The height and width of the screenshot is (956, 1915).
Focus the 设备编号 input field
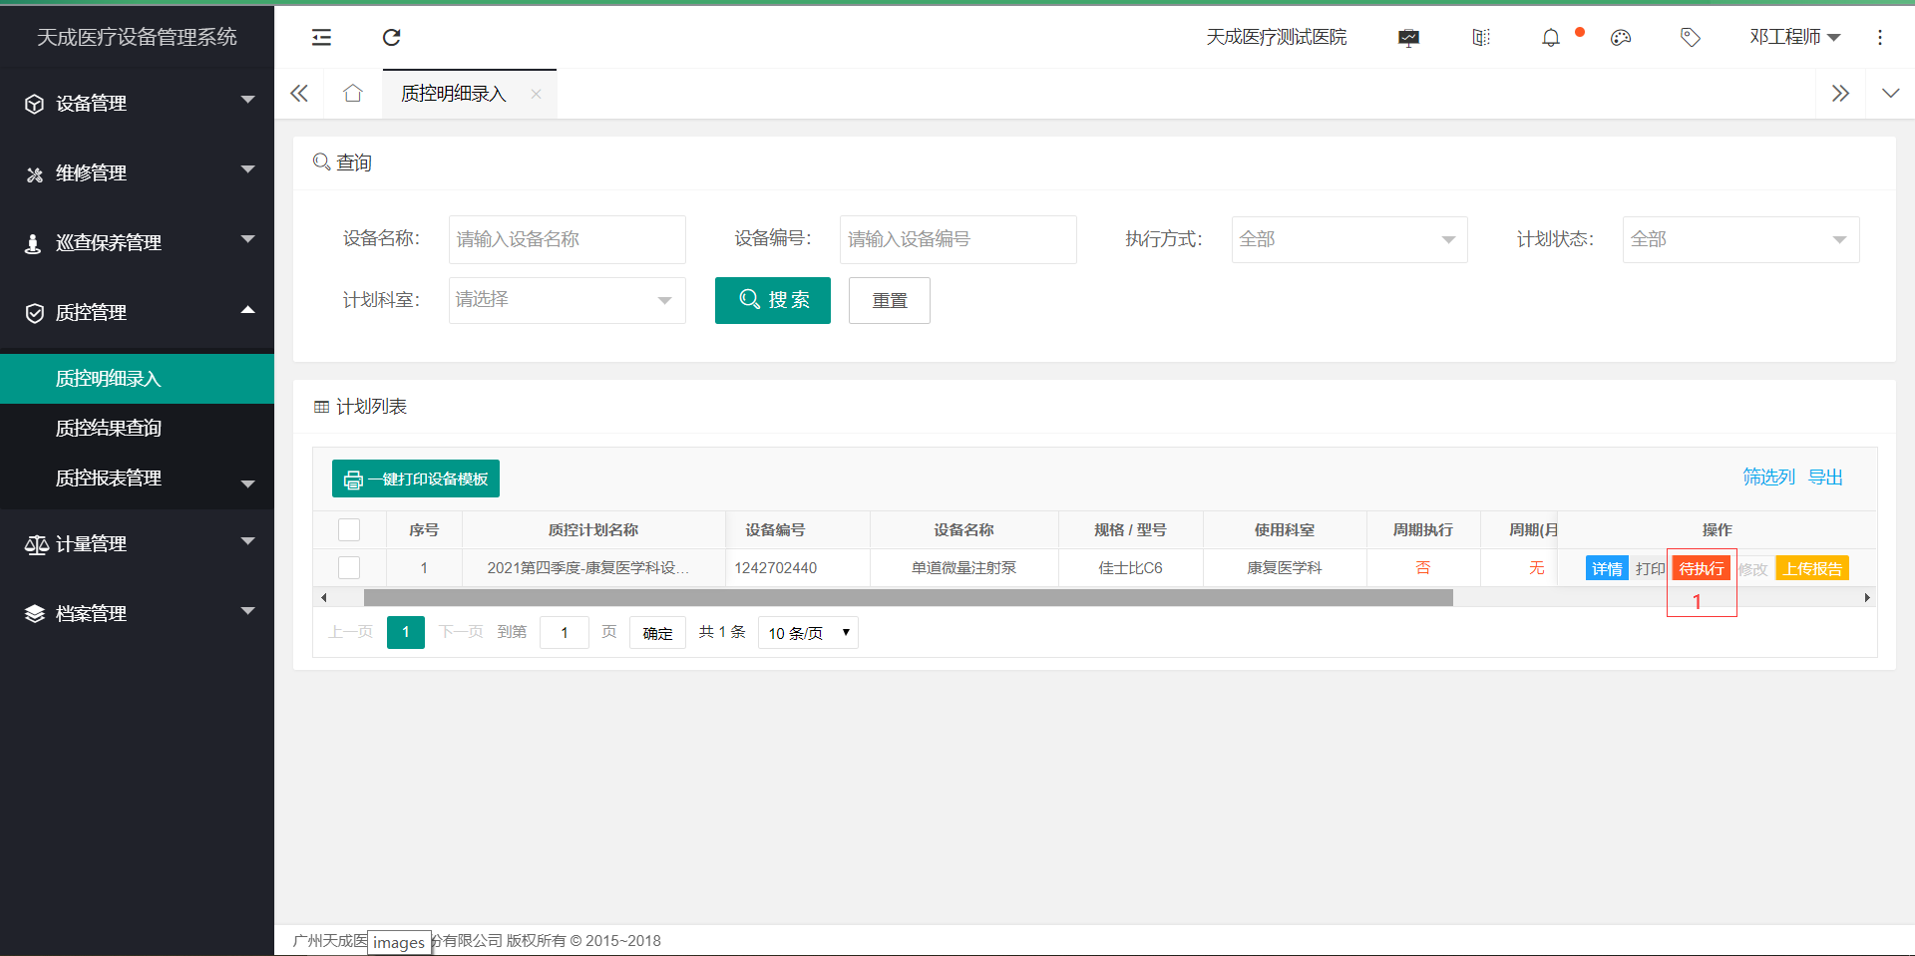coord(957,239)
